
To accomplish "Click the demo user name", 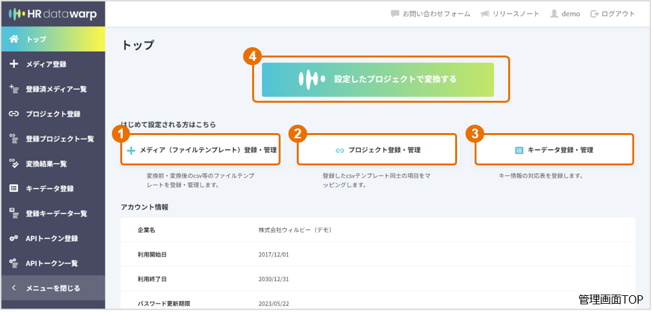I will pos(570,14).
